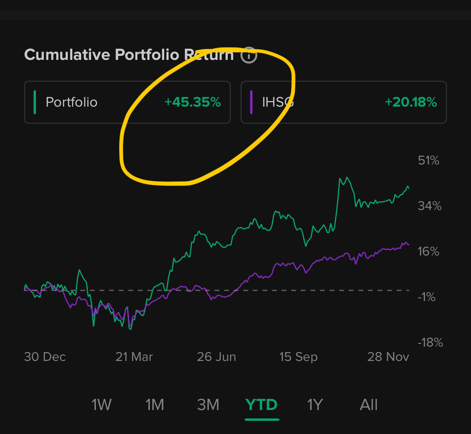Click the 15 Sep date label
The image size is (471, 434).
tap(298, 357)
